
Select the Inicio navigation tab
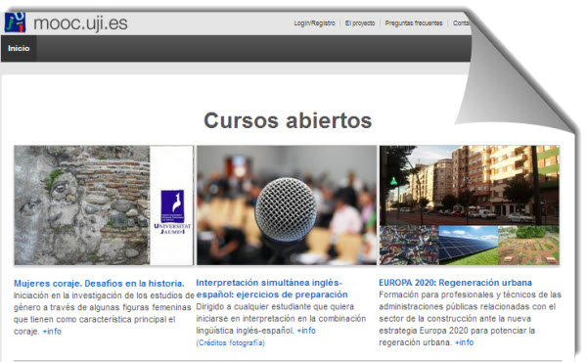19,48
